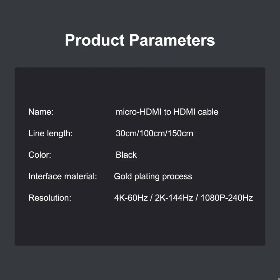Click the word "Interface" in the material label
Image resolution: width=280 pixels, height=280 pixels.
point(45,176)
